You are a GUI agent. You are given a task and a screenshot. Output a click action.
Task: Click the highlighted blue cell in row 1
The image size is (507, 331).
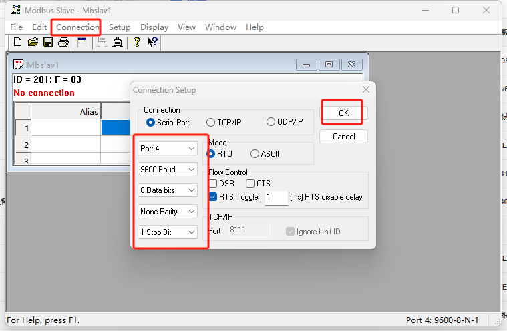(116, 127)
